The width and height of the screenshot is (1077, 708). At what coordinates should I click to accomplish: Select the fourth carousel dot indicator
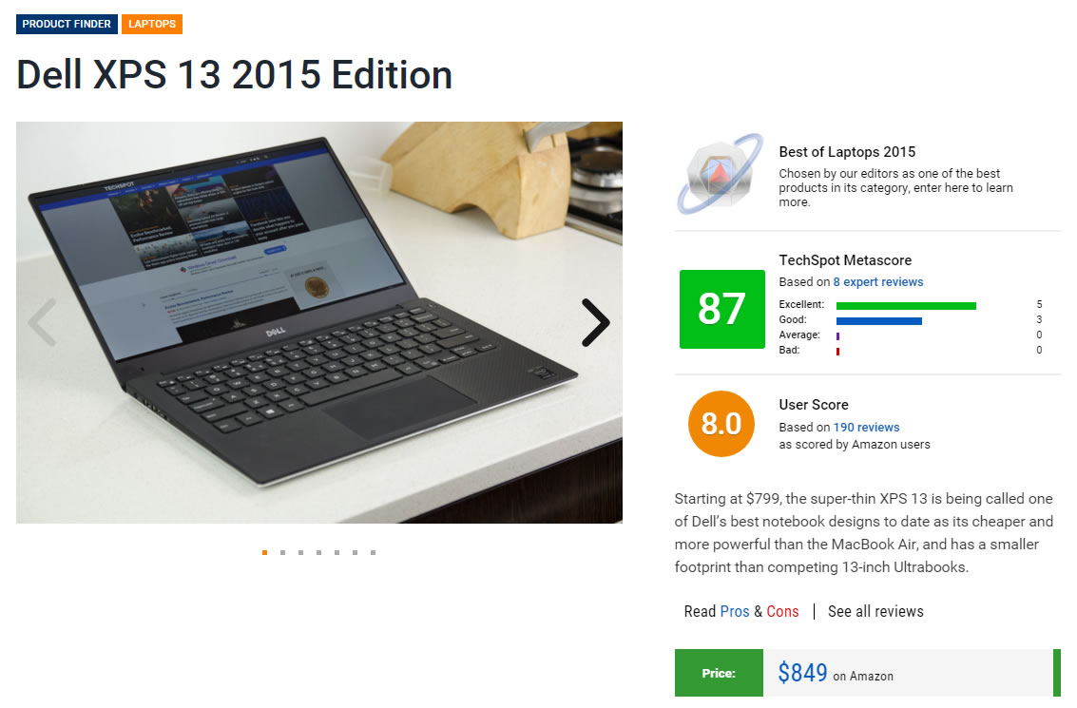[318, 552]
